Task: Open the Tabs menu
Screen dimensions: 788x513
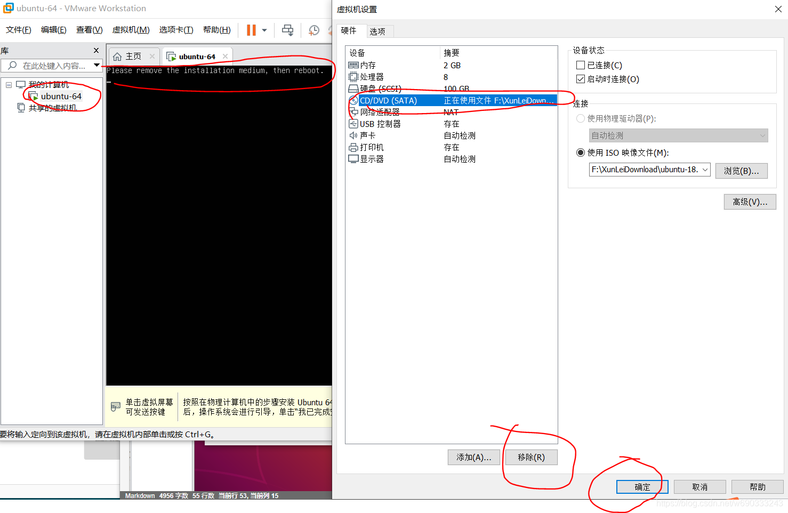Action: click(x=176, y=30)
